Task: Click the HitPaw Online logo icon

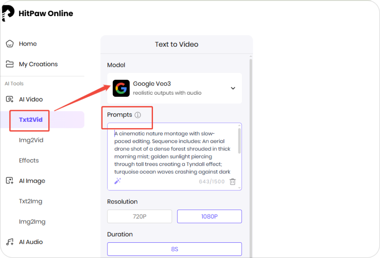Action: point(8,13)
